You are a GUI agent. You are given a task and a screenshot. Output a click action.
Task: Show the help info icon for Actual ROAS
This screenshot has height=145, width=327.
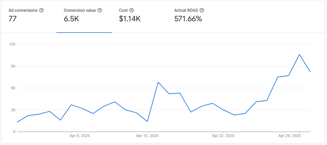point(202,10)
